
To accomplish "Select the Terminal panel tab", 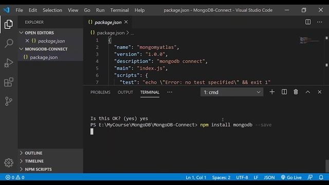I will pyautogui.click(x=150, y=92).
